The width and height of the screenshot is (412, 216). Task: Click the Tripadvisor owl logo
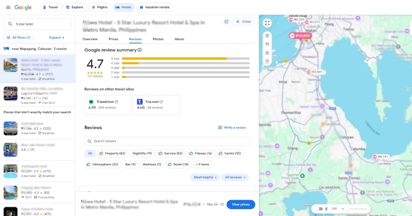91,102
